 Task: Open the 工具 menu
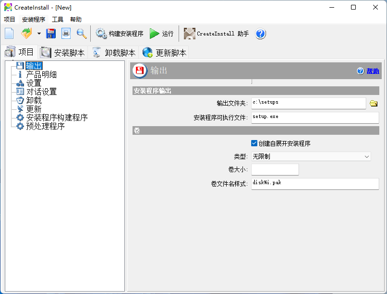tap(58, 20)
